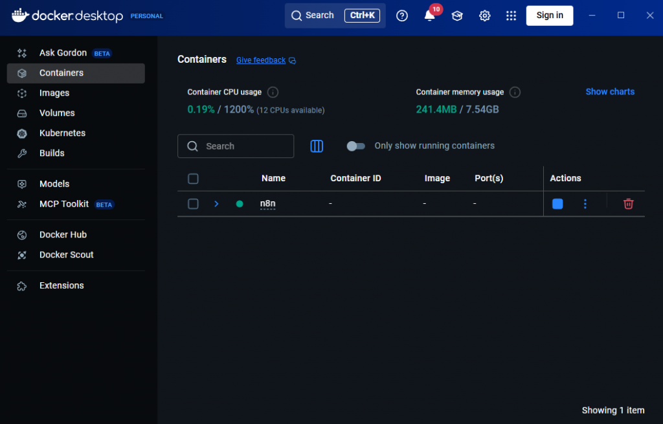Click the n8n green running status dot
This screenshot has height=424, width=663.
point(240,204)
